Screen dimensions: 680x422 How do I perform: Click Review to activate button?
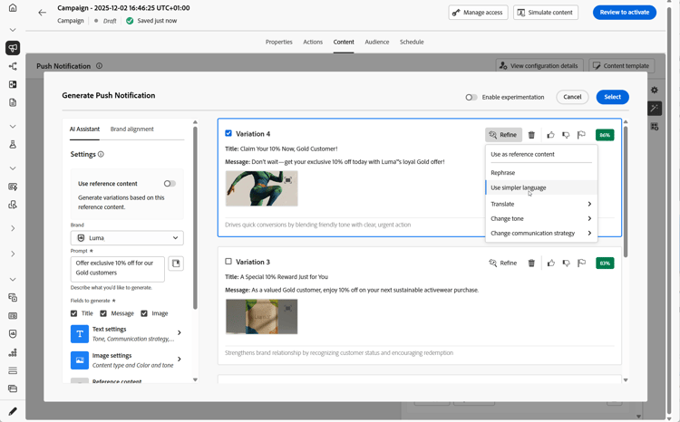pyautogui.click(x=625, y=13)
